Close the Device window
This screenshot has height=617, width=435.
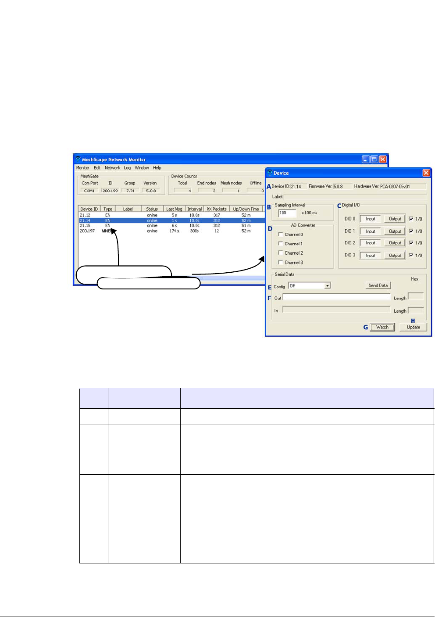point(426,173)
